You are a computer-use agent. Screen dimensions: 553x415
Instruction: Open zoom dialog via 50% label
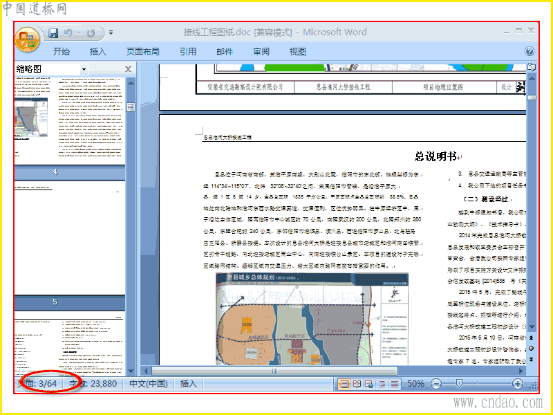coord(416,384)
